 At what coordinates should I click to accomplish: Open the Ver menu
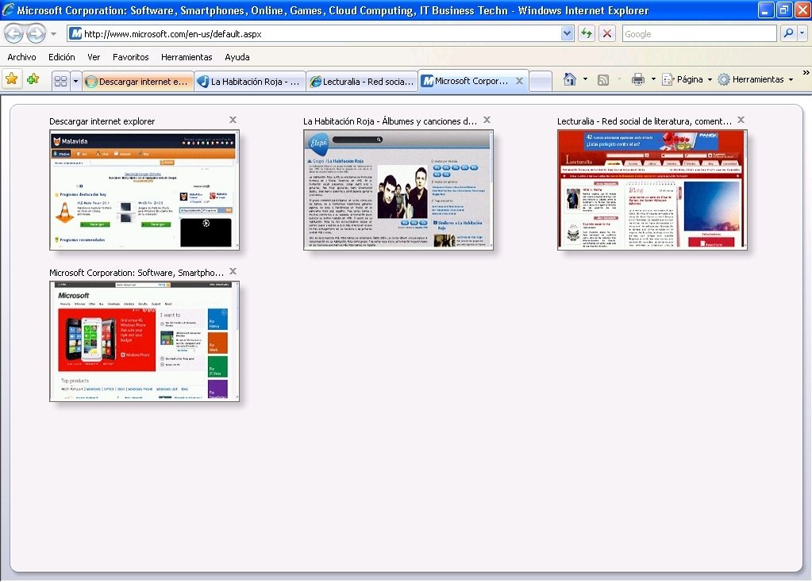point(94,57)
